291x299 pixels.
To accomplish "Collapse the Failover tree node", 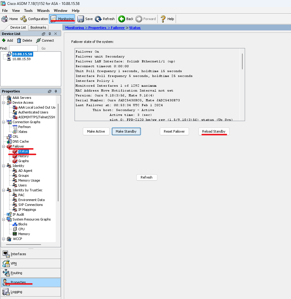I will tap(3, 146).
